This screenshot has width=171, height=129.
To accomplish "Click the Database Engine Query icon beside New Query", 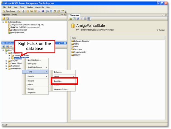I will (x=19, y=11).
